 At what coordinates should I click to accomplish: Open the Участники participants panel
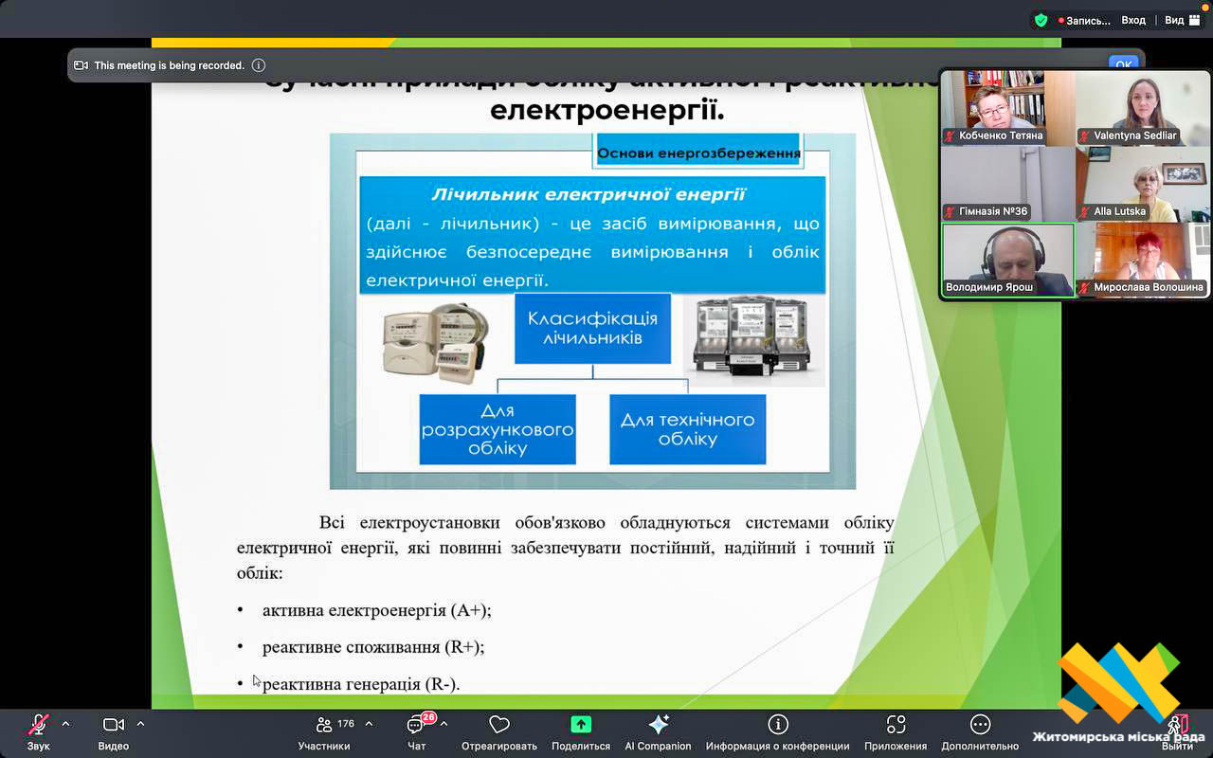(x=325, y=726)
